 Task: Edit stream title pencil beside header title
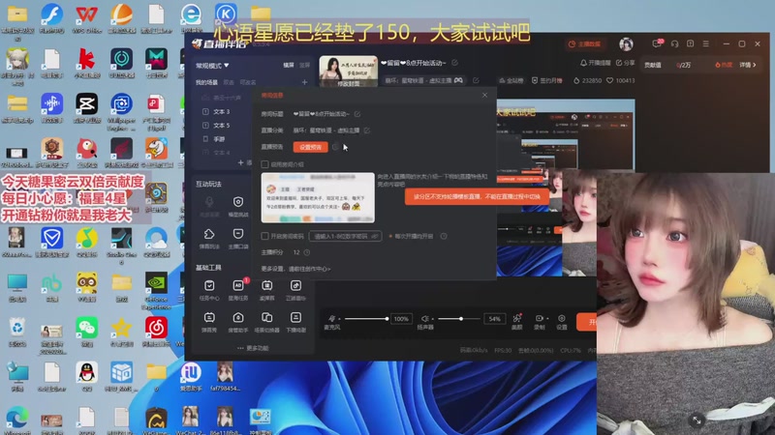(x=454, y=63)
